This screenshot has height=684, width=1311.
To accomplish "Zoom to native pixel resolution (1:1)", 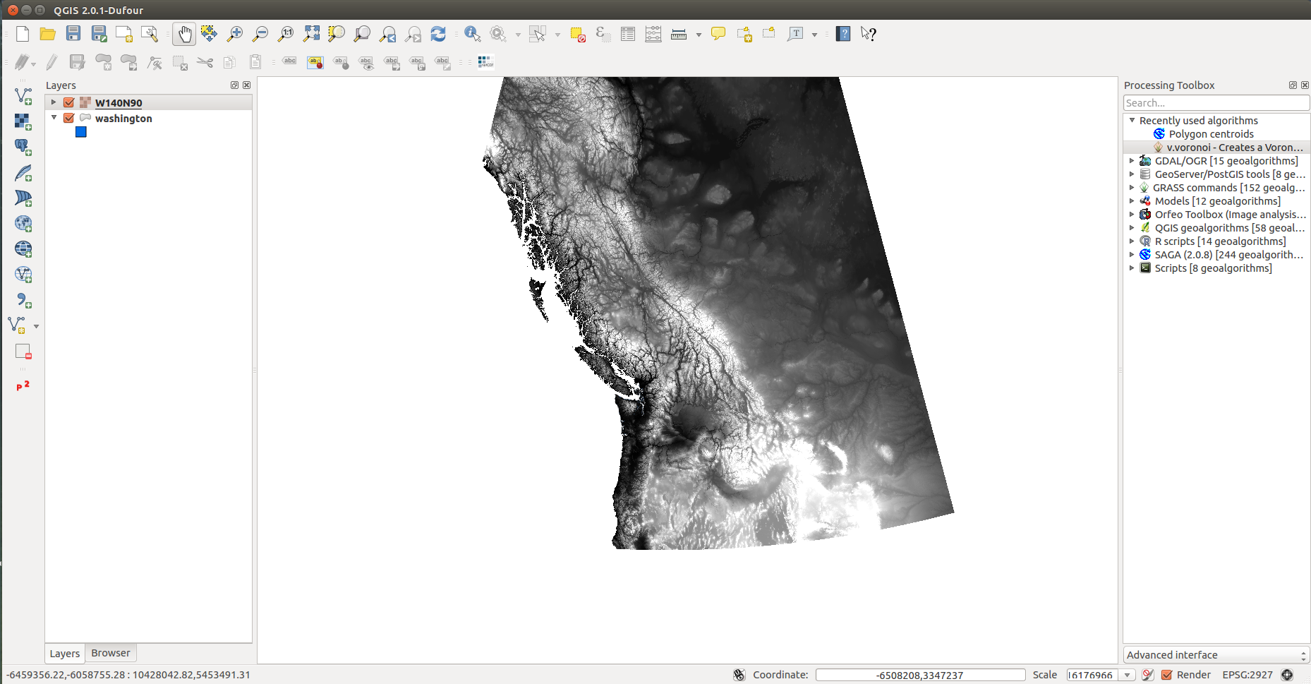I will (286, 34).
